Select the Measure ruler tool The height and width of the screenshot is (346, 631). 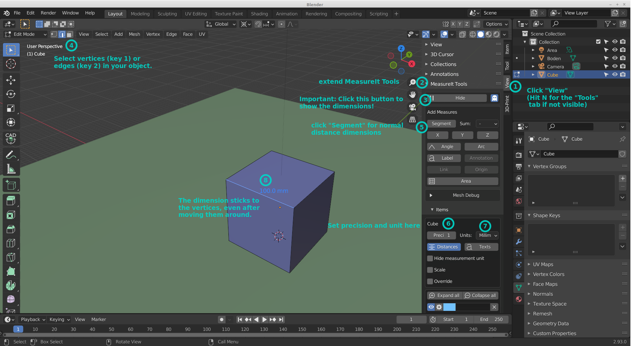click(11, 169)
